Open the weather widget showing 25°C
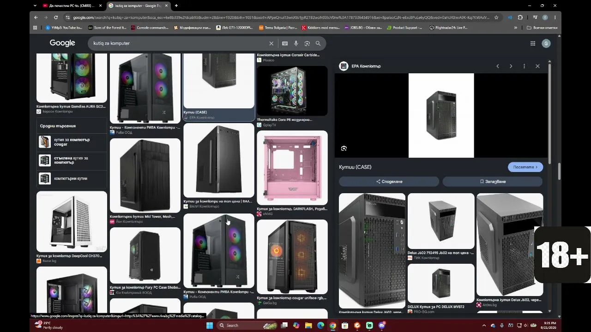This screenshot has width=591, height=332. pyautogui.click(x=49, y=326)
